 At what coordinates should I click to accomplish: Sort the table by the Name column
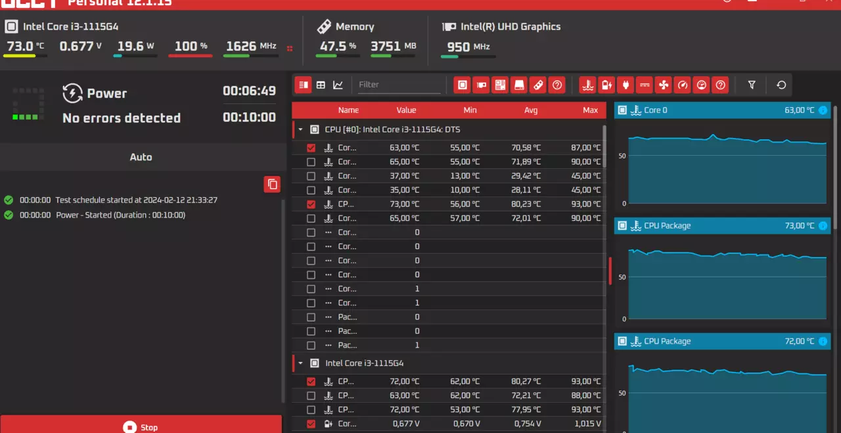pos(348,110)
